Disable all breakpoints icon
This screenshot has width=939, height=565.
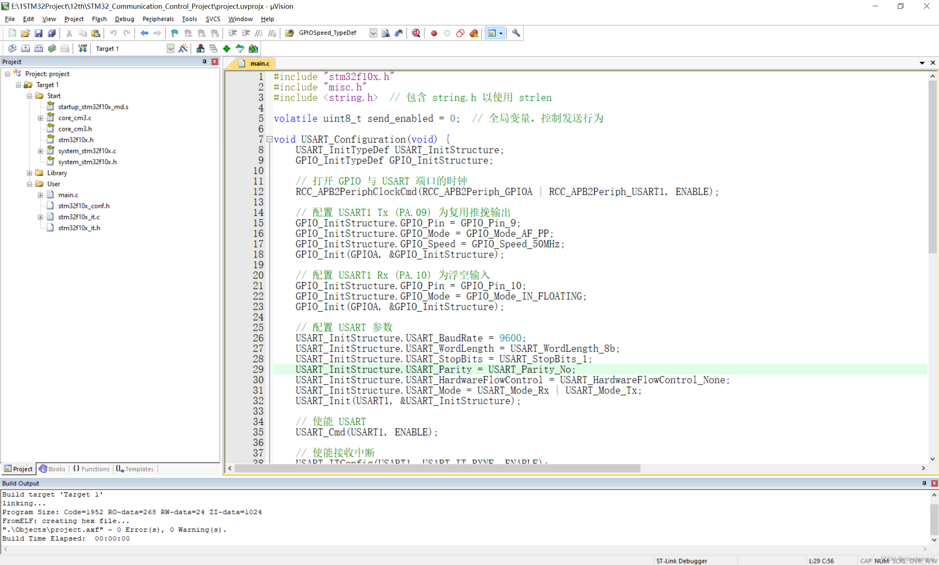(x=460, y=33)
